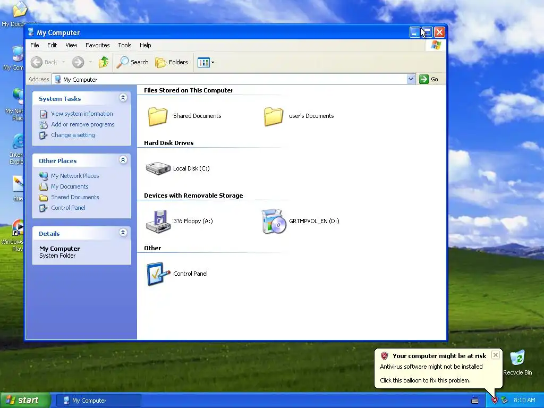
Task: Click the My Network Places sidebar icon
Action: 44,176
